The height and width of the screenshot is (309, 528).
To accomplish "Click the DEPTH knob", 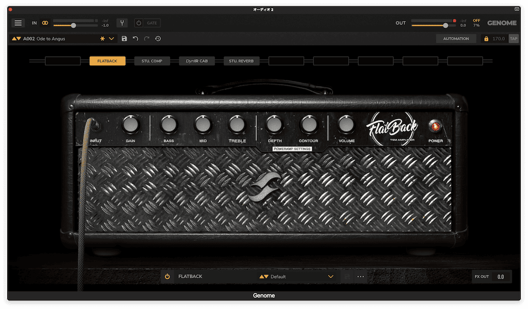I will click(x=274, y=125).
